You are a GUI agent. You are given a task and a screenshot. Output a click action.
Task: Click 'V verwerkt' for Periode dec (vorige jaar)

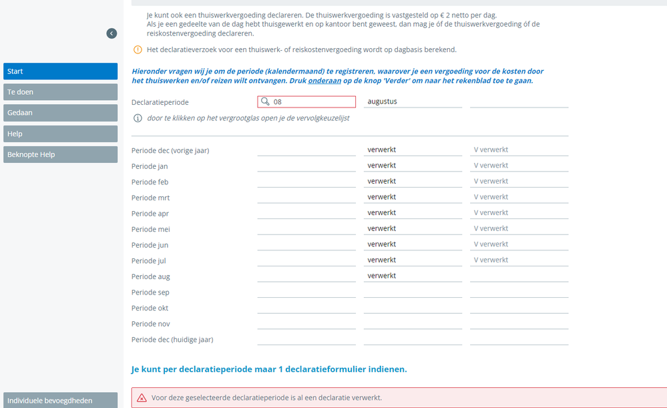click(x=519, y=150)
